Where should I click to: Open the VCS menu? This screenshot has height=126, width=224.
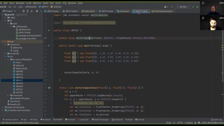[x=64, y=3]
